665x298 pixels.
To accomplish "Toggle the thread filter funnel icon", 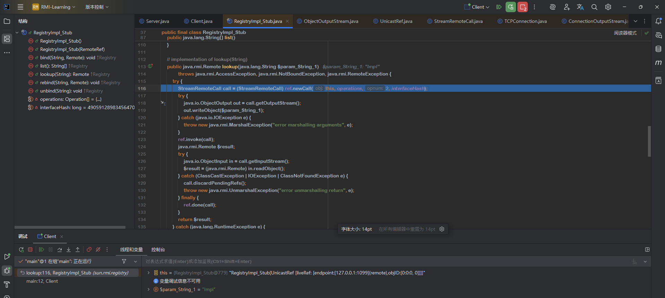I will [x=124, y=261].
